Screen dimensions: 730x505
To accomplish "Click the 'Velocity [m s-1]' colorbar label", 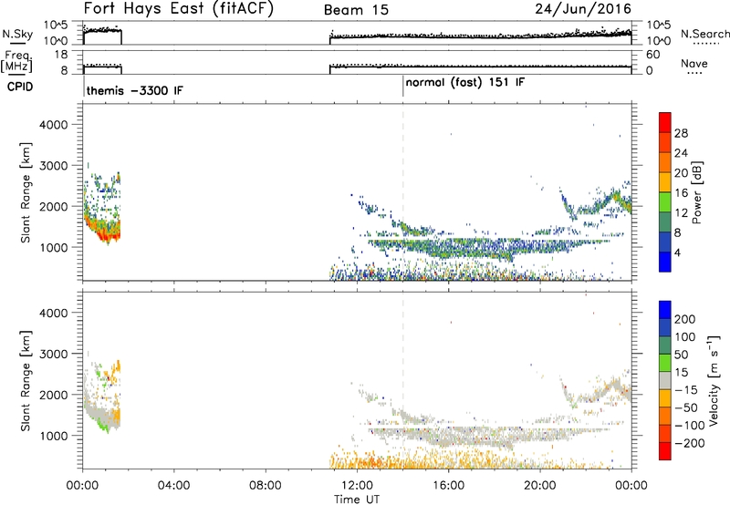I will [x=714, y=380].
